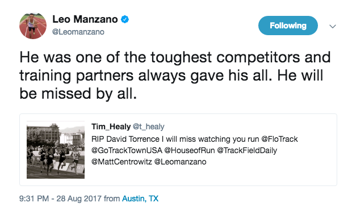Image resolution: width=352 pixels, height=211 pixels.
Task: Visit the @Leomanzano handle under name
Action: [78, 32]
